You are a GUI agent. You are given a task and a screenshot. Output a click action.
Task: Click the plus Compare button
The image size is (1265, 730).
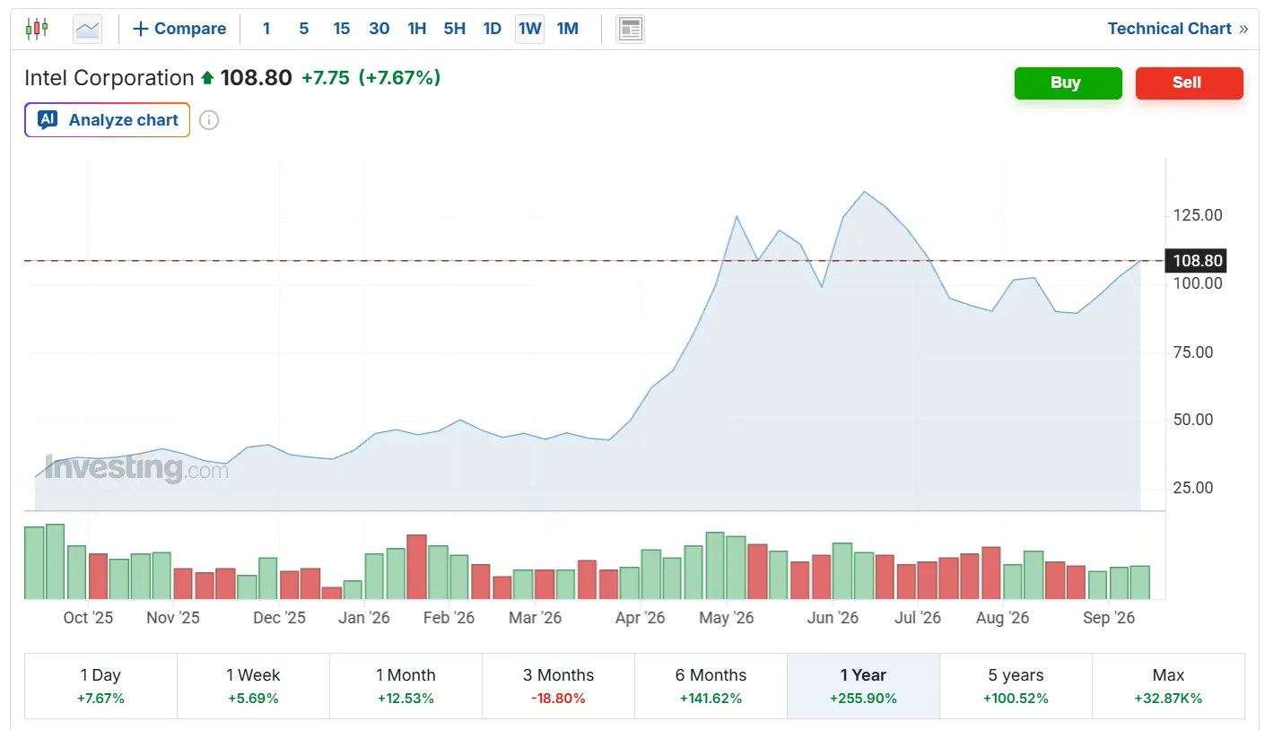[179, 29]
